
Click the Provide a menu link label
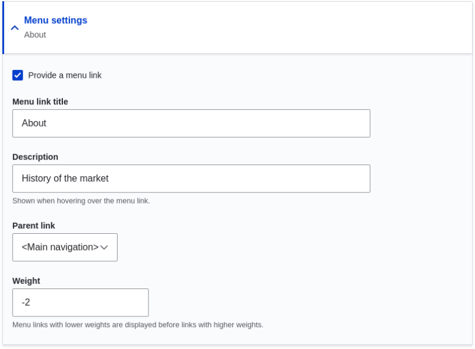[x=65, y=75]
